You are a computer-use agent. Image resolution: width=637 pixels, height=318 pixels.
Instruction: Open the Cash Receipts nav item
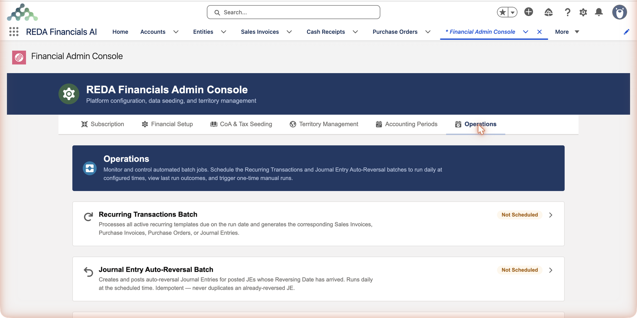(x=326, y=32)
